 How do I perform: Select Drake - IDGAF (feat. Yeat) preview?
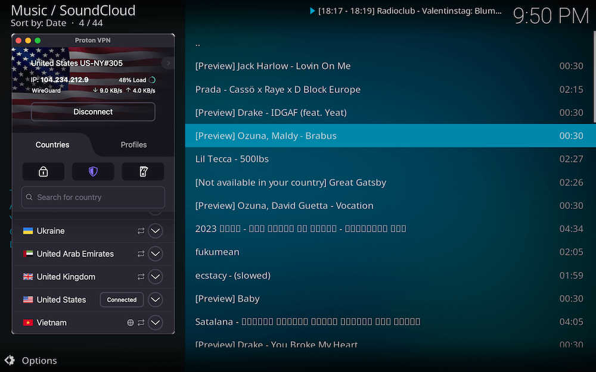(390, 112)
